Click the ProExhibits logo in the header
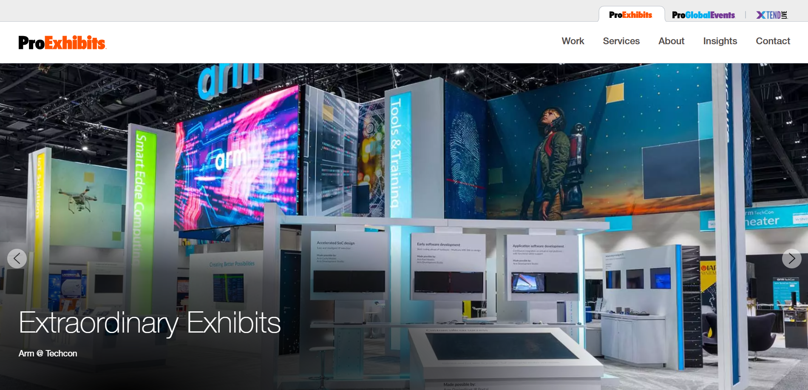808x390 pixels. (x=62, y=43)
